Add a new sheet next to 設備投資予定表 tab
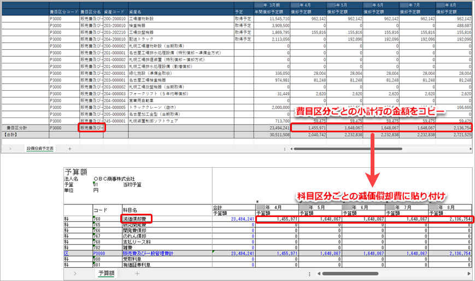The height and width of the screenshot is (281, 475). [69, 149]
